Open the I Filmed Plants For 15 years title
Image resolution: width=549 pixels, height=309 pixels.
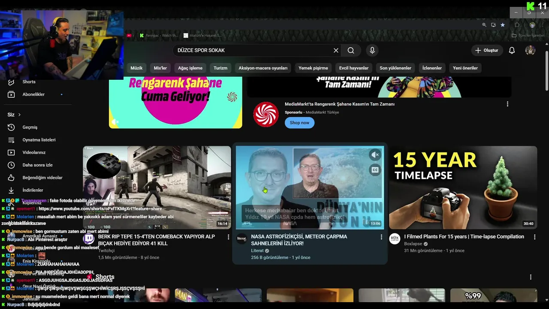(464, 236)
